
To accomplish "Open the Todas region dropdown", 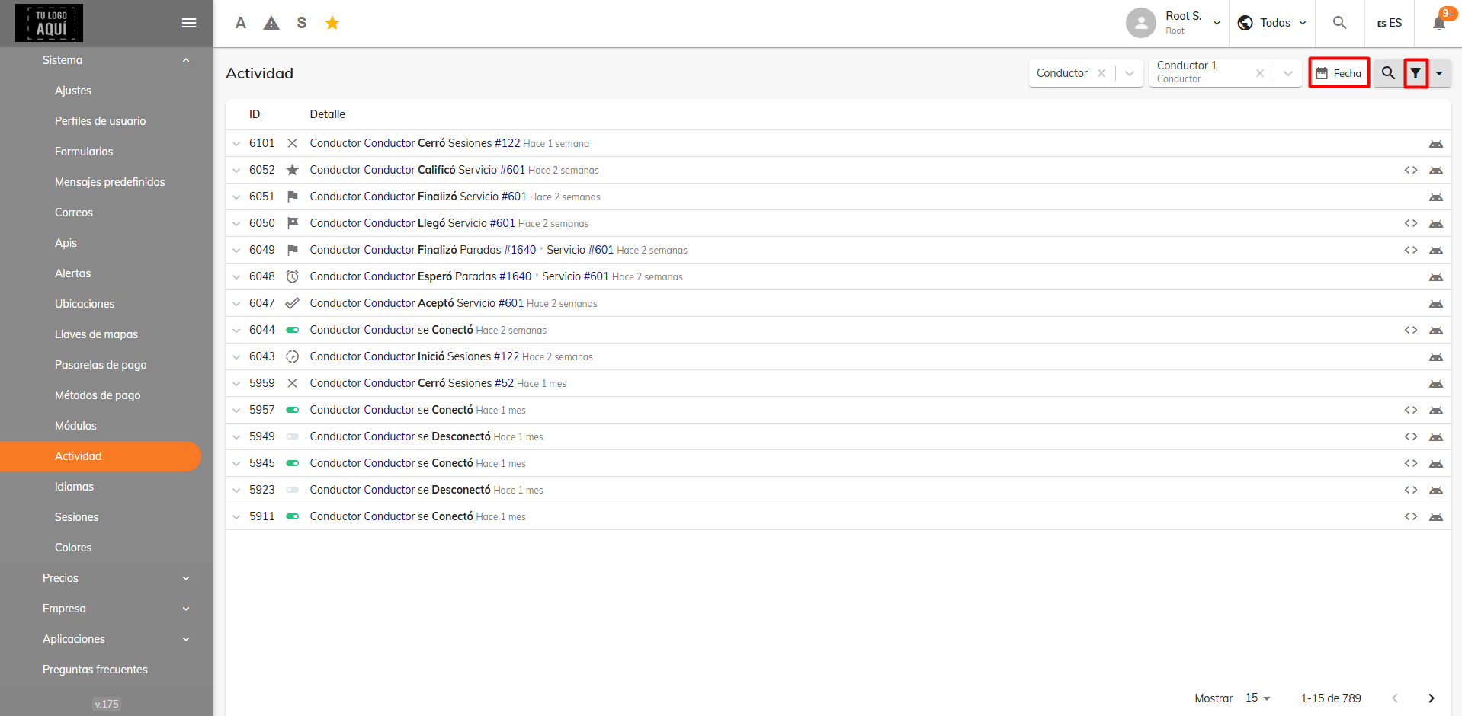I will pos(1272,23).
